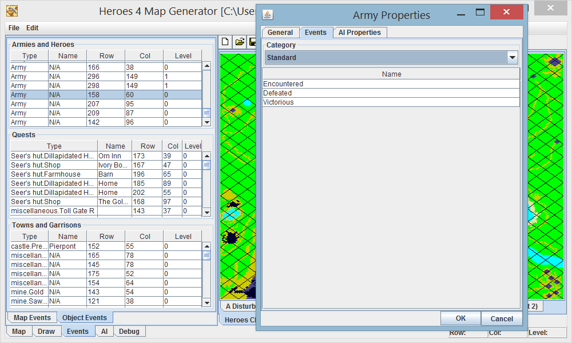
Task: Click the Quests table scrollbar thumb
Action: (207, 165)
